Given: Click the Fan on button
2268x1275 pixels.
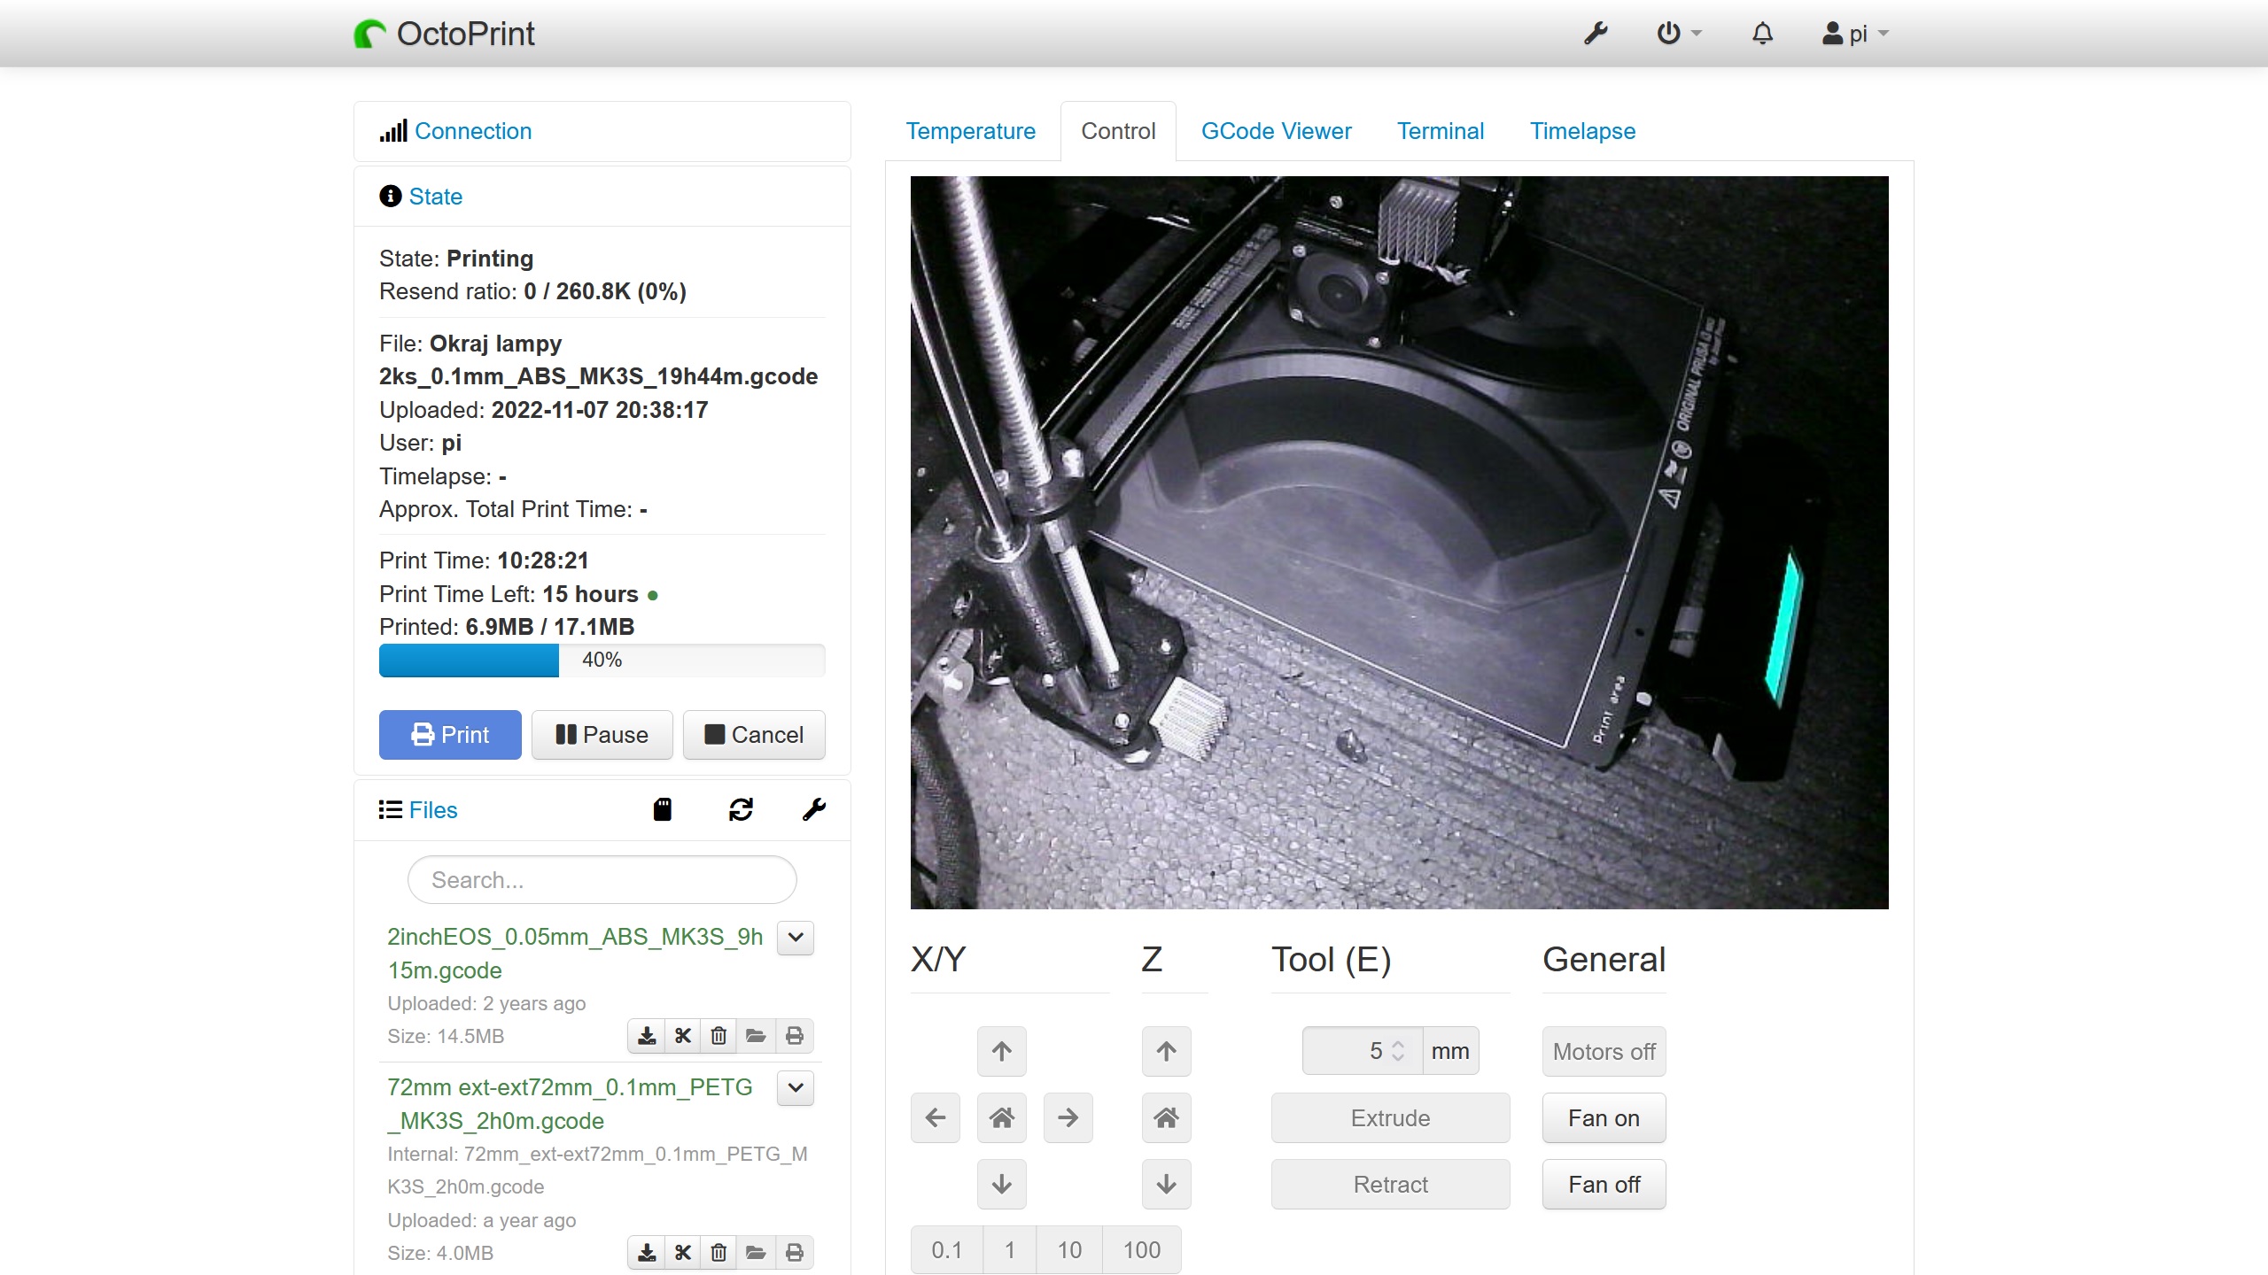Looking at the screenshot, I should (x=1603, y=1118).
